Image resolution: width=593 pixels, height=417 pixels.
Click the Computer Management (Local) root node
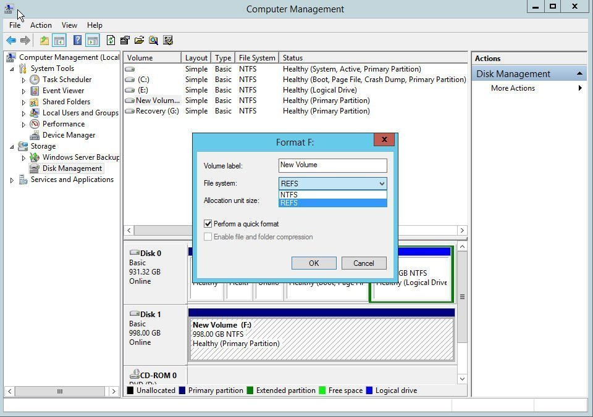(x=69, y=57)
